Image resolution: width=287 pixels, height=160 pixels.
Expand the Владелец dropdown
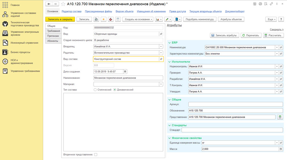(161, 47)
